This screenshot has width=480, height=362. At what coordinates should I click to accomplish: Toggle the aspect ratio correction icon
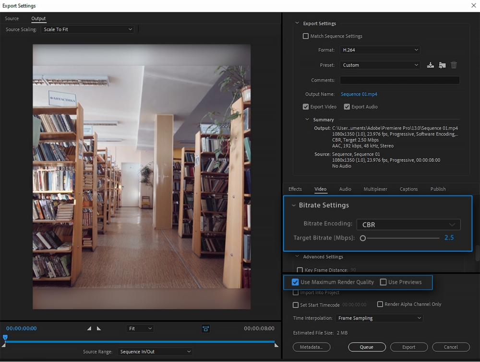(205, 328)
